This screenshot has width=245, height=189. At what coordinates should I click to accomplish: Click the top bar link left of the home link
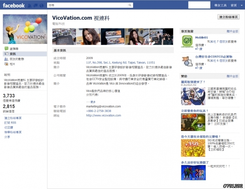pos(220,5)
